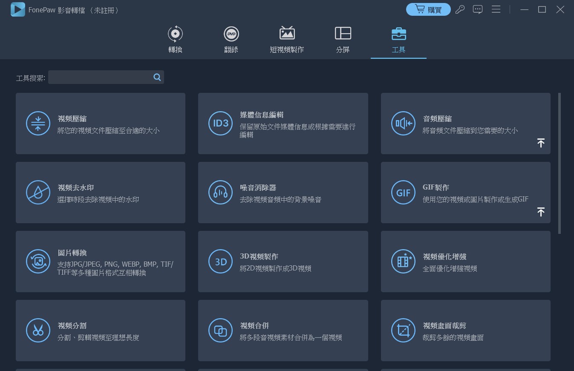Select the 視頻合併 video merger
The width and height of the screenshot is (574, 371).
point(283,330)
